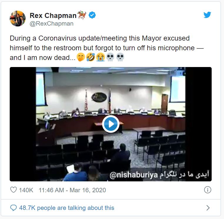Open the tweet info circle icon

[x=208, y=190]
